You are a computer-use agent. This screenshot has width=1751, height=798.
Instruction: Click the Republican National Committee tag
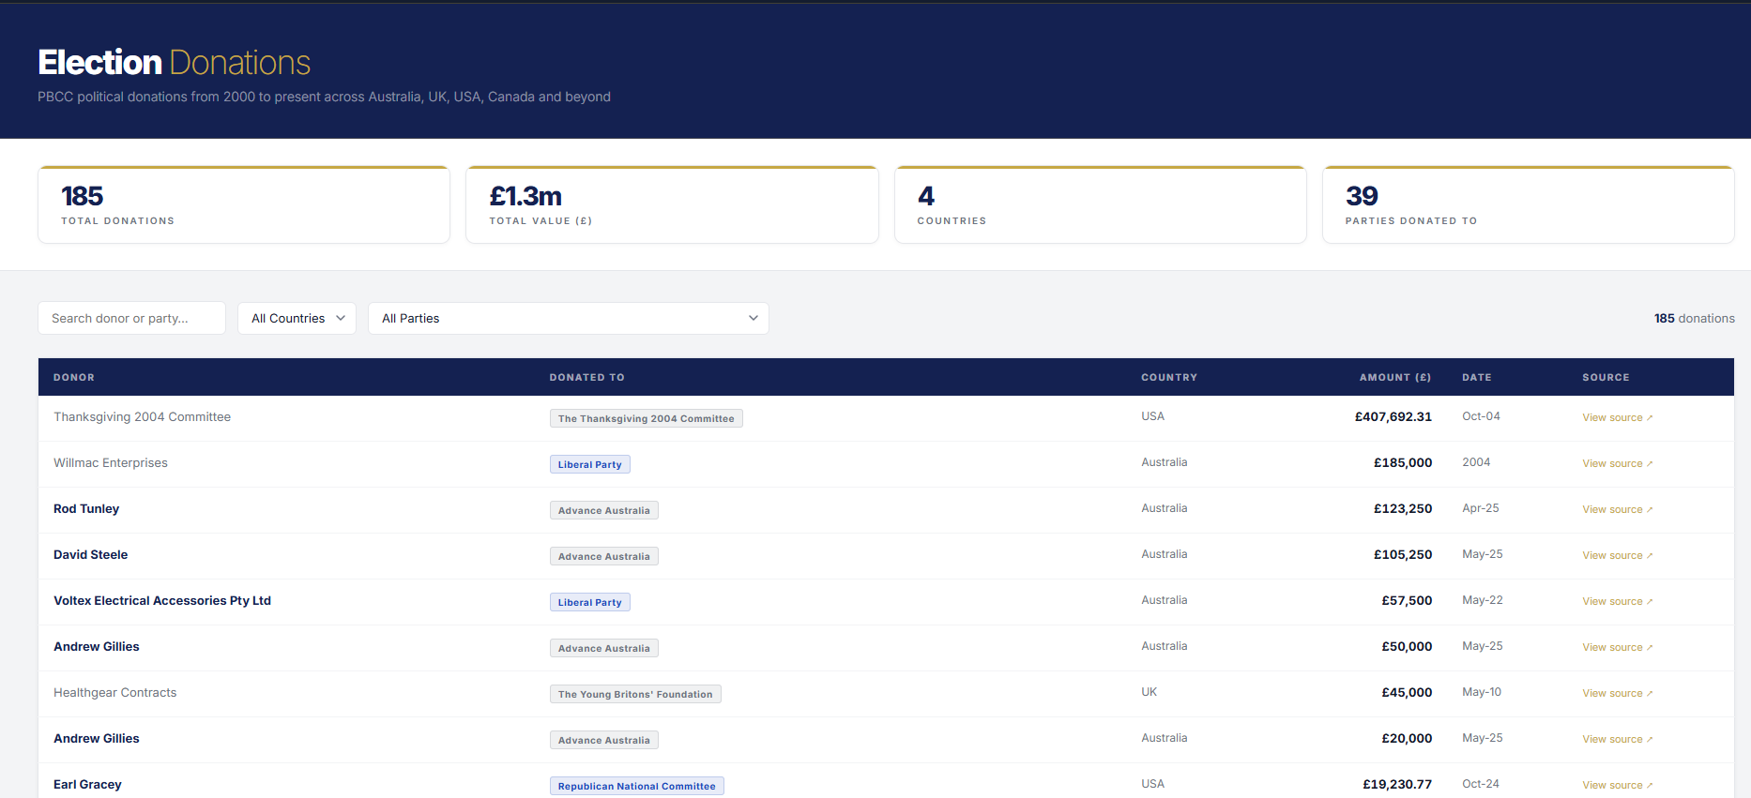coord(636,786)
